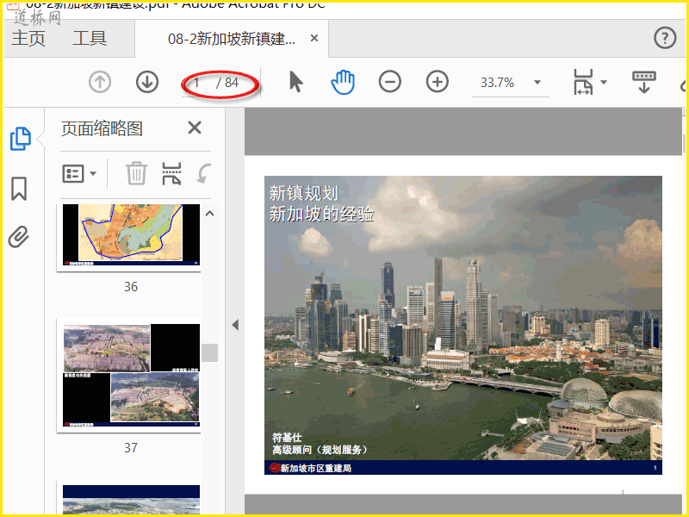Open the zoom percentage dropdown arrow
This screenshot has height=517, width=689.
[537, 82]
